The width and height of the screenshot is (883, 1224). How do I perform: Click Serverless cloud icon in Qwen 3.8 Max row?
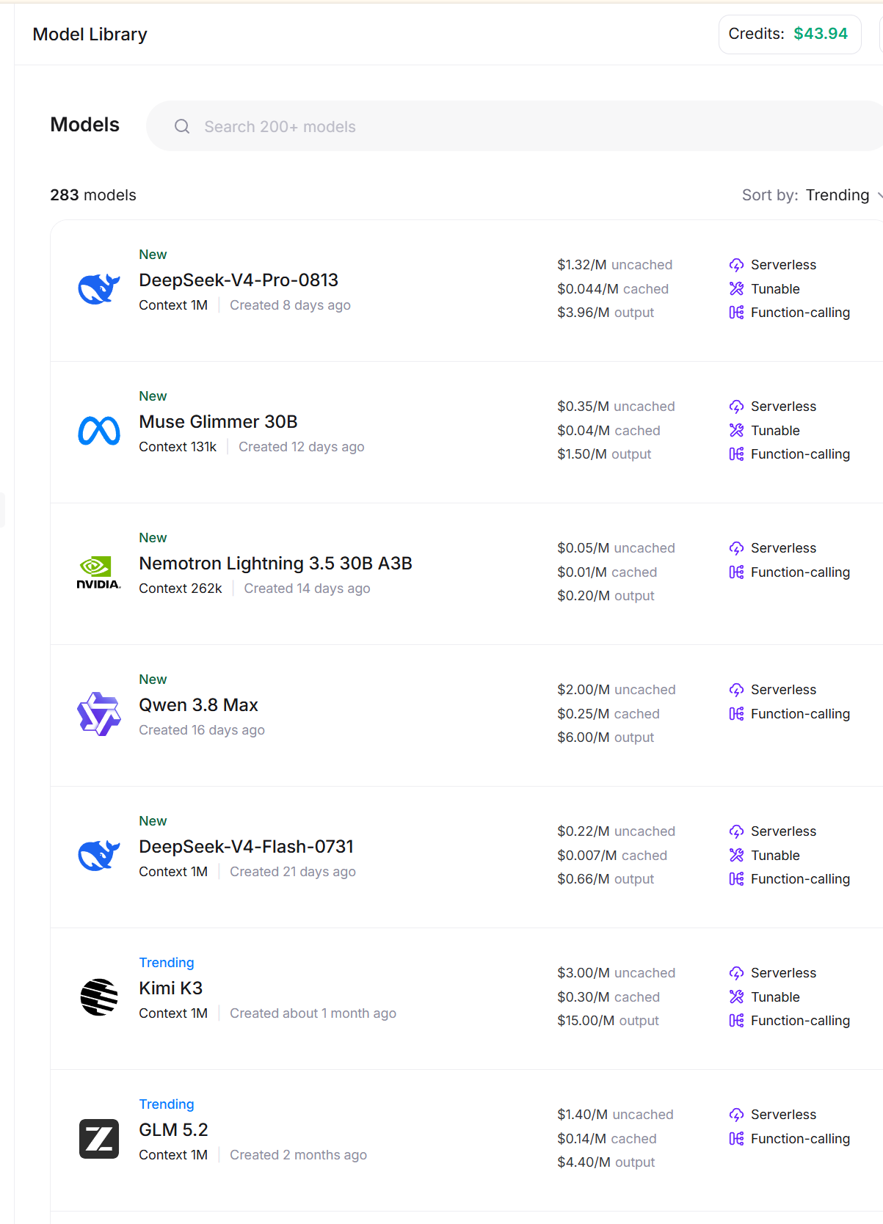click(x=736, y=690)
